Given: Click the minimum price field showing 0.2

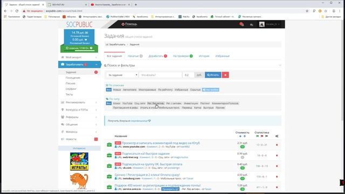Looking at the screenshot, I should (x=188, y=75).
